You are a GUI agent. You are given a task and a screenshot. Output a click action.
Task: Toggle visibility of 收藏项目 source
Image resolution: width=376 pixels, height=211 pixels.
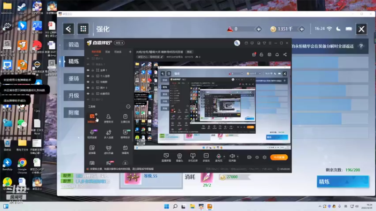pos(88,93)
